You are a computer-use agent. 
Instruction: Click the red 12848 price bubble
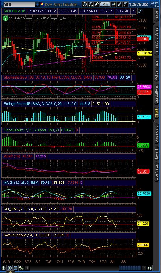(143, 39)
